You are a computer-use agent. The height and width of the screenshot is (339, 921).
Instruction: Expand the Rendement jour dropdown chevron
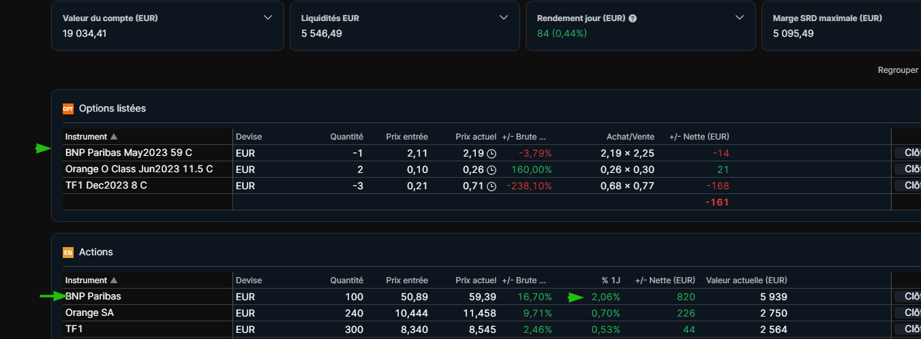(740, 18)
